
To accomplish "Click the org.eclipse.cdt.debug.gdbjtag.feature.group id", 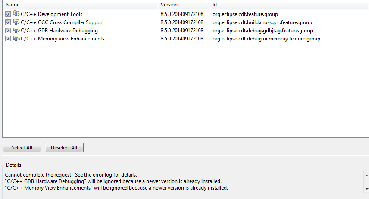I will (x=263, y=31).
